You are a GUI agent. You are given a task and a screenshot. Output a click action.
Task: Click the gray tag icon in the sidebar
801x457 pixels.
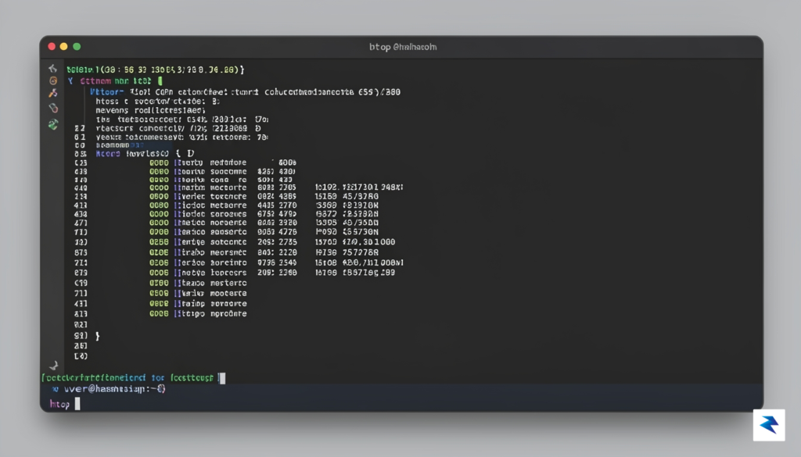click(53, 108)
